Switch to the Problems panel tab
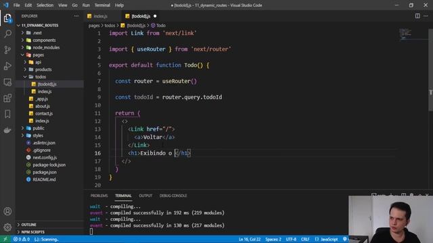Image resolution: width=433 pixels, height=243 pixels. tap(99, 196)
